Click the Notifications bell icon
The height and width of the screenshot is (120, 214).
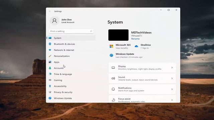(x=113, y=89)
